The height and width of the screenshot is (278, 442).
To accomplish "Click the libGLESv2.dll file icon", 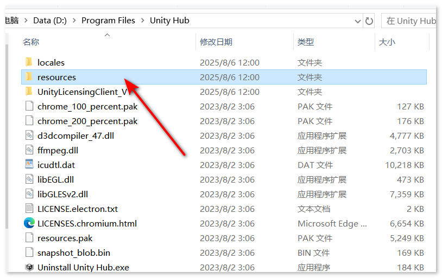I will click(x=29, y=194).
